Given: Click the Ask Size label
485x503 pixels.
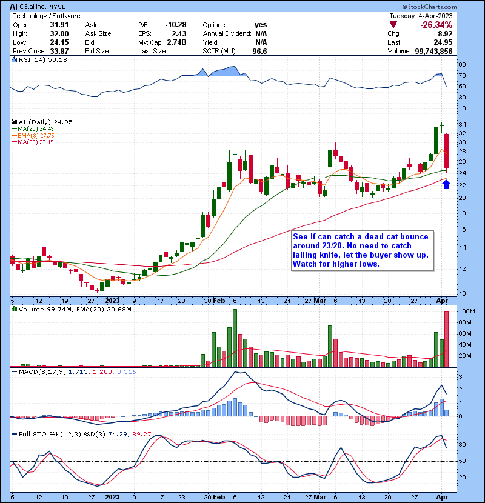Looking at the screenshot, I should click(99, 34).
